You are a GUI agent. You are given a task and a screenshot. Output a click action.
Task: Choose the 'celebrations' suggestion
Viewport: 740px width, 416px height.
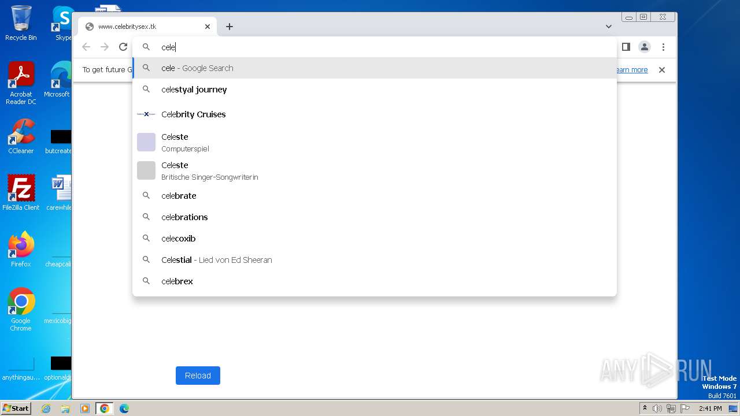click(x=375, y=217)
